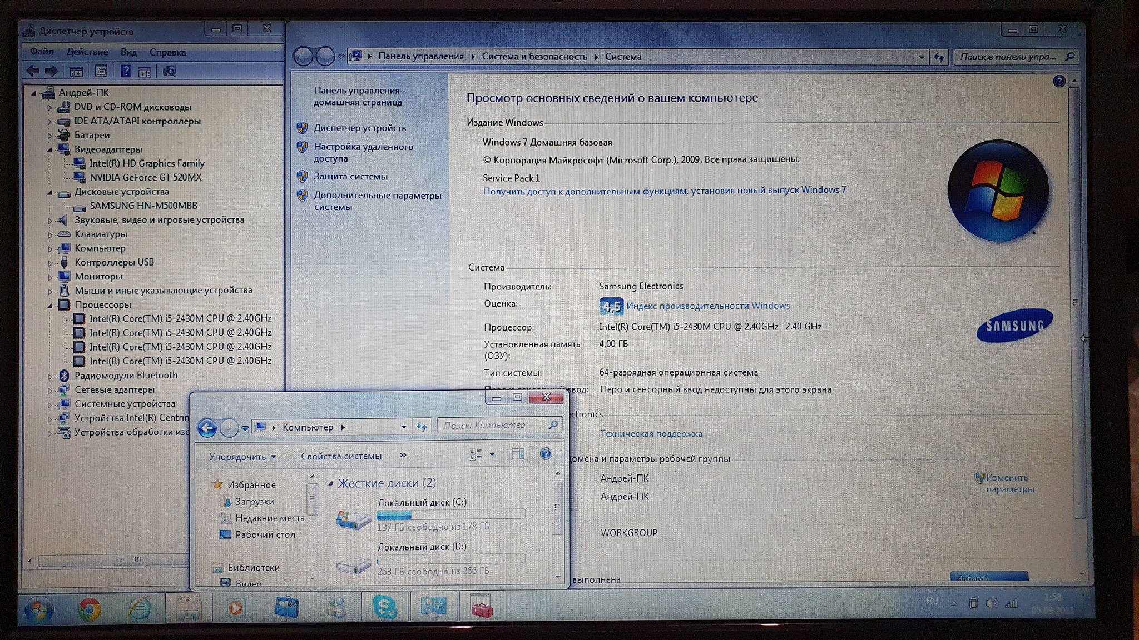Click the control panel search field

(x=1009, y=57)
